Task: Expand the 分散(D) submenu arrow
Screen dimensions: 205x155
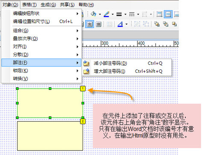Action: [77, 55]
